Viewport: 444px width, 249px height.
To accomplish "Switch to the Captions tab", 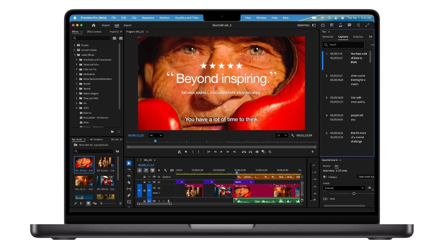I will (x=343, y=37).
